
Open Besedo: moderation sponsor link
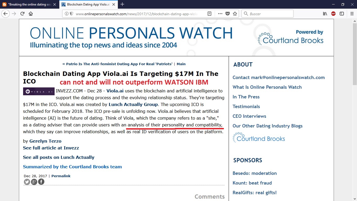tap(255, 173)
